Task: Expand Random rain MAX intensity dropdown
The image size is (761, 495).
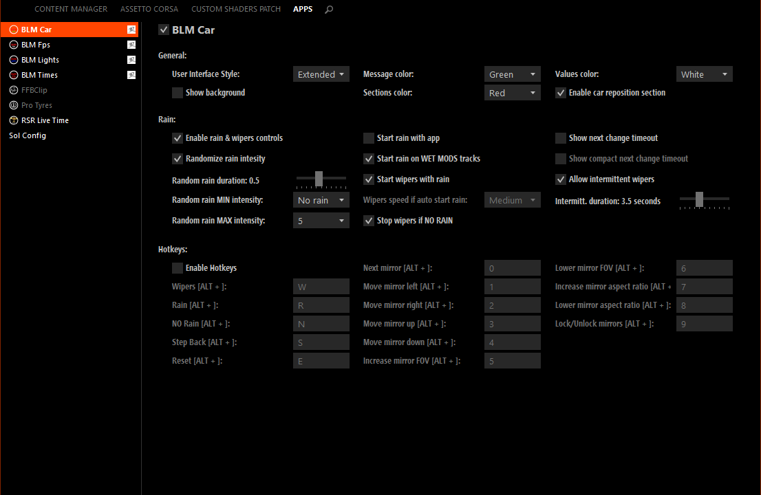Action: point(321,221)
